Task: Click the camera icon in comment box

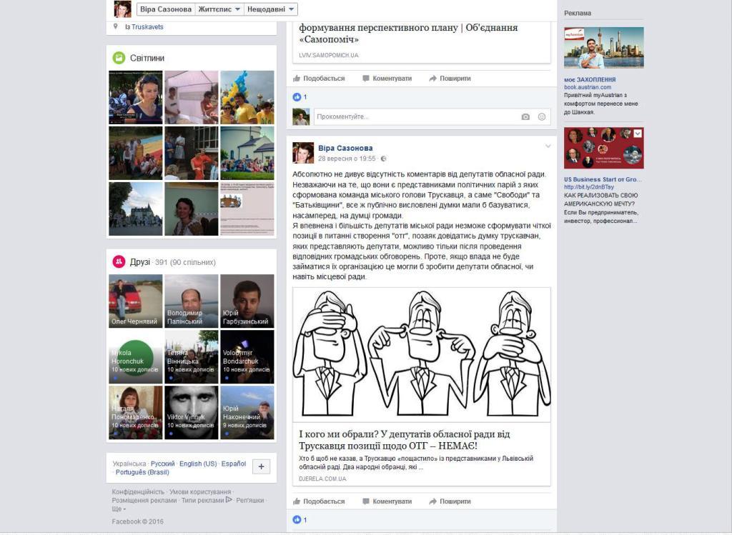Action: tap(525, 117)
